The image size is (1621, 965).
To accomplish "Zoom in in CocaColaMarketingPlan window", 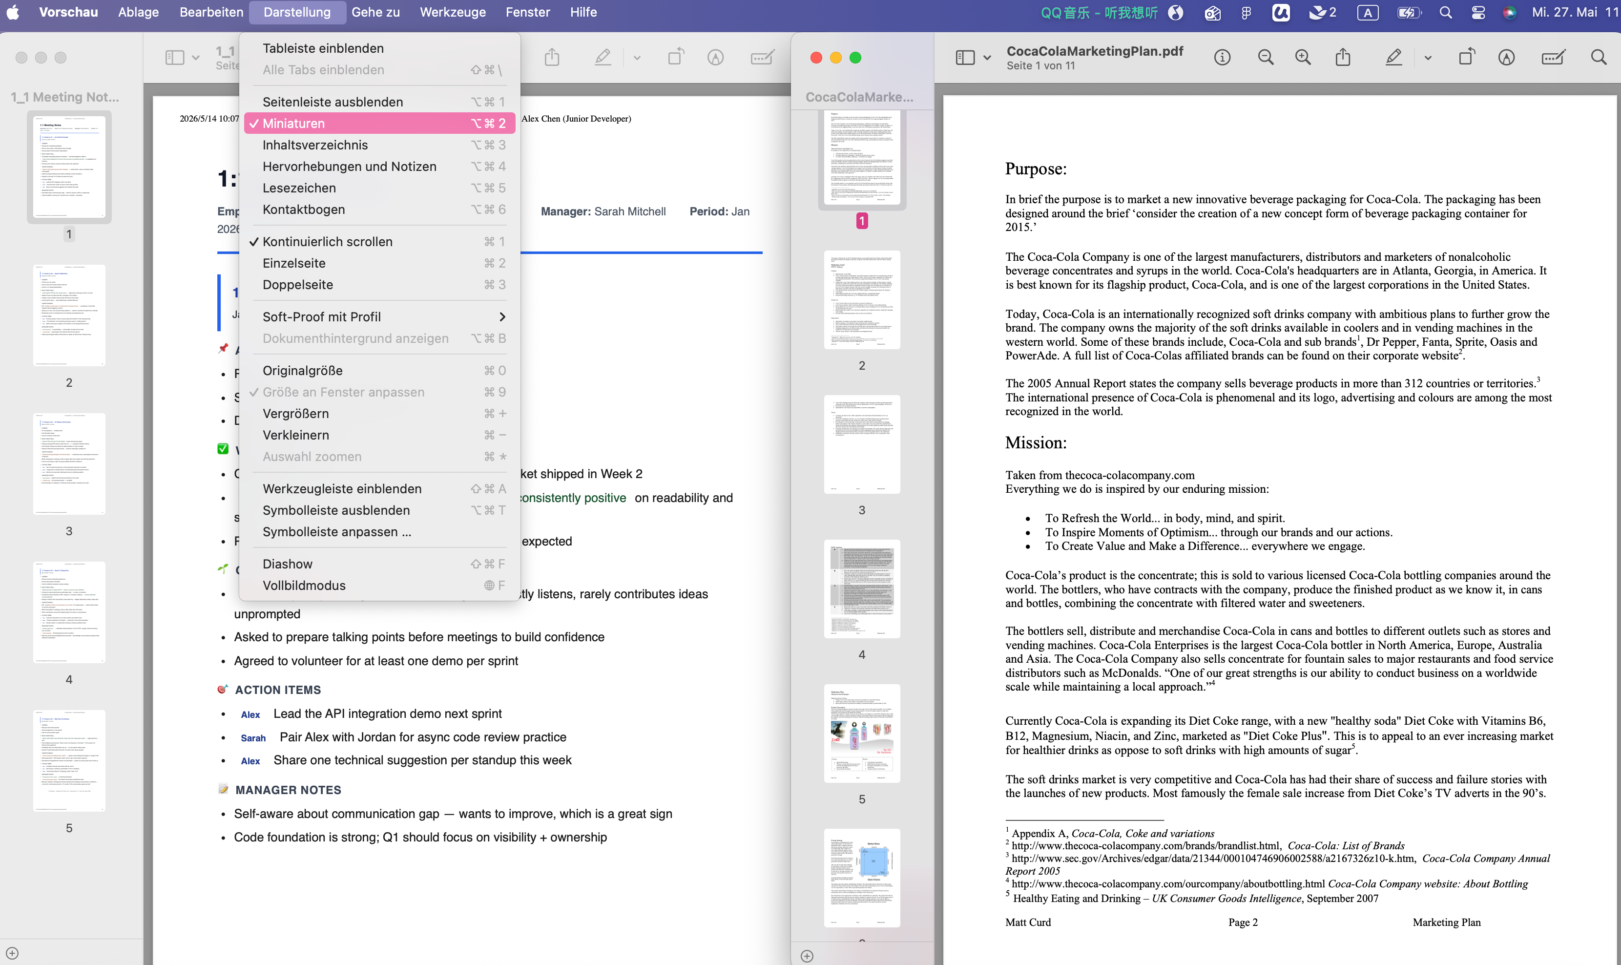I will 1303,58.
